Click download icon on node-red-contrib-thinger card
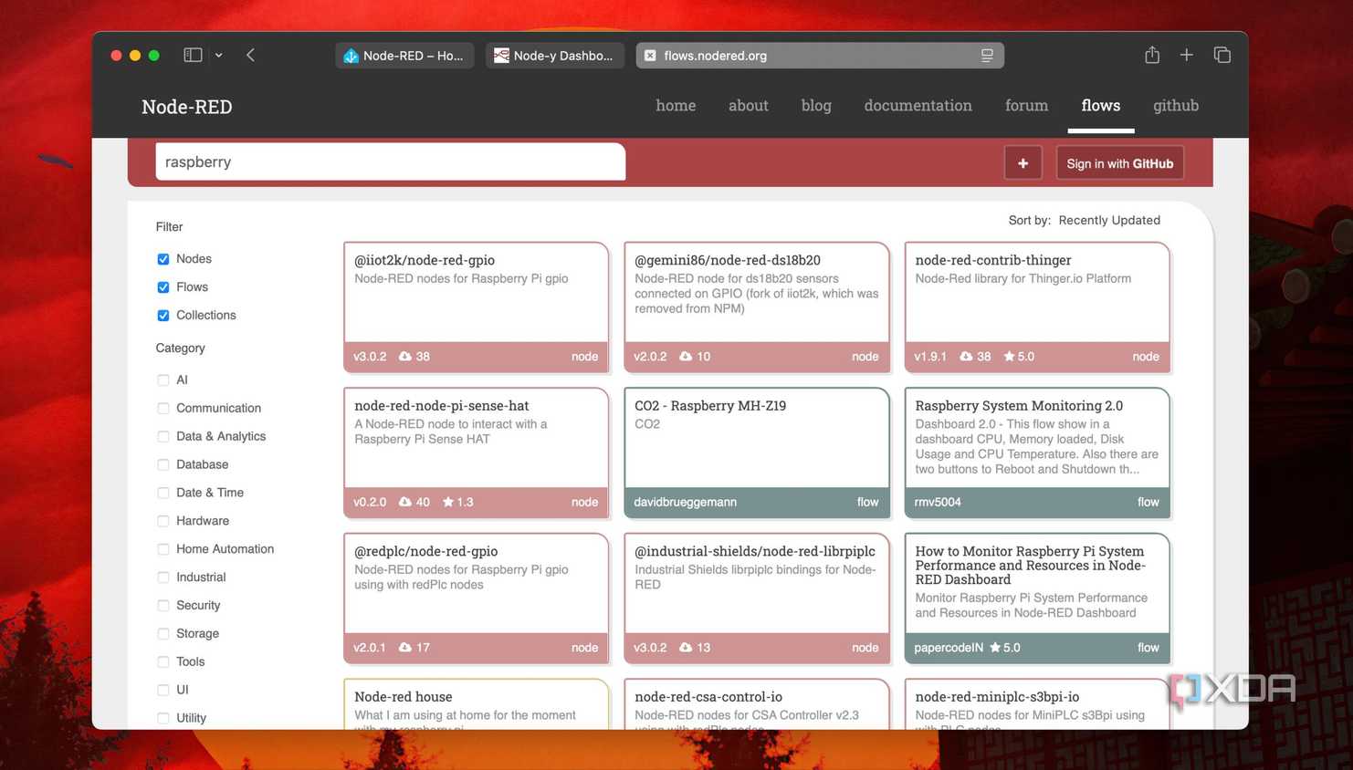 966,357
